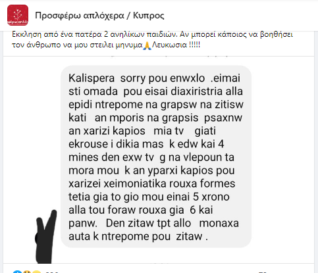This screenshot has height=273, width=318.
Task: Click the Kalispera greeting line in message
Action: pyautogui.click(x=155, y=78)
